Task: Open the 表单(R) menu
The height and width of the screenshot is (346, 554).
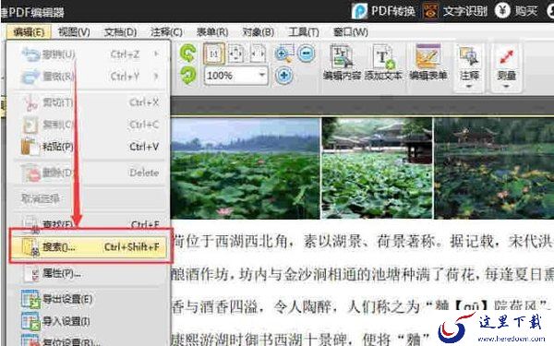Action: pos(212,32)
